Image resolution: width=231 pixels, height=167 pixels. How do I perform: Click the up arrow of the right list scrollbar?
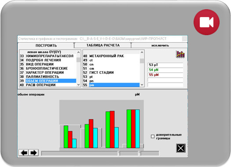(x=142, y=52)
